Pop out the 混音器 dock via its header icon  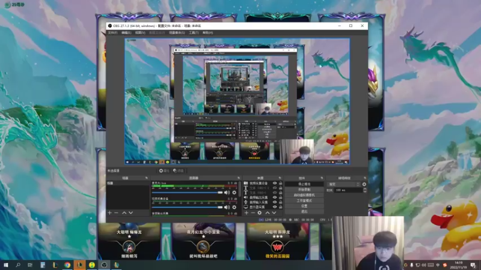pyautogui.click(x=238, y=178)
